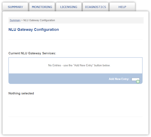This screenshot has height=137, width=151.
Task: Click the "No Entries" message text
Action: point(79,65)
